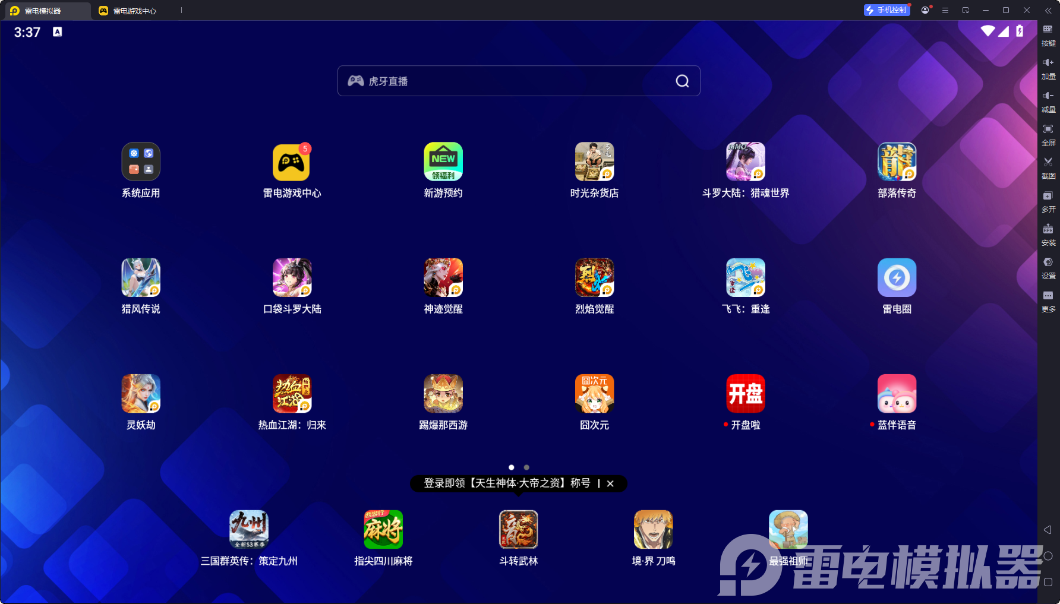This screenshot has height=604, width=1060.
Task: Launch 时光杂货店 game
Action: pyautogui.click(x=594, y=162)
